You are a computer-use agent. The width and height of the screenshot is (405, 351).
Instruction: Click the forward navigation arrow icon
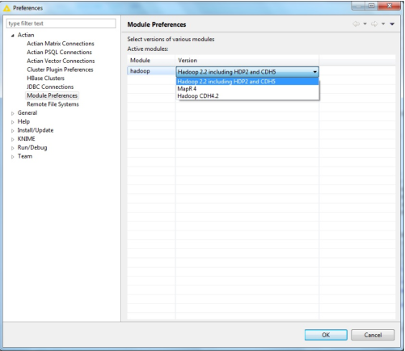(374, 24)
